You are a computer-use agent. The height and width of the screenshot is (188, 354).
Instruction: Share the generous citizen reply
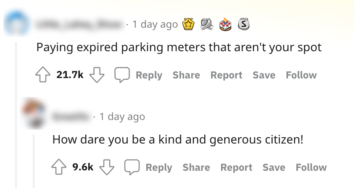click(196, 167)
